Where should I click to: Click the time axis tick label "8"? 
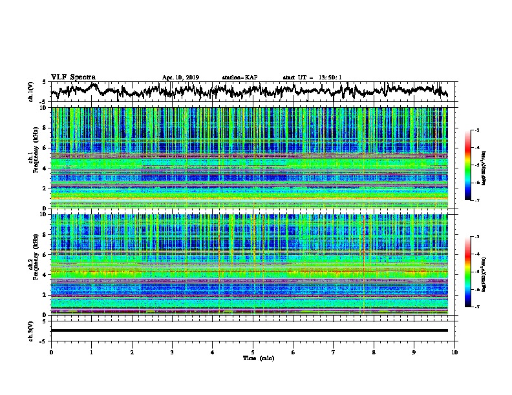coord(374,352)
